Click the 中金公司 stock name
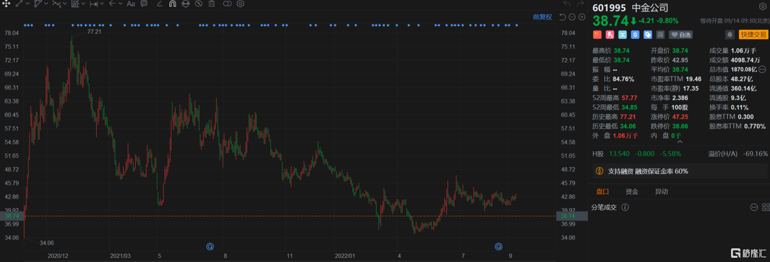 click(x=650, y=8)
